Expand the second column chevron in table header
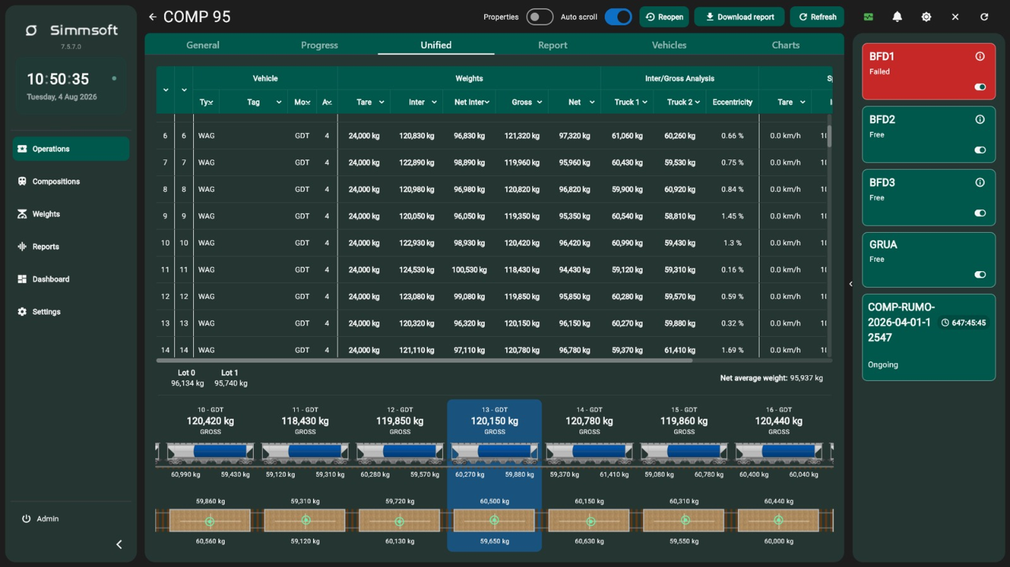 click(x=184, y=90)
